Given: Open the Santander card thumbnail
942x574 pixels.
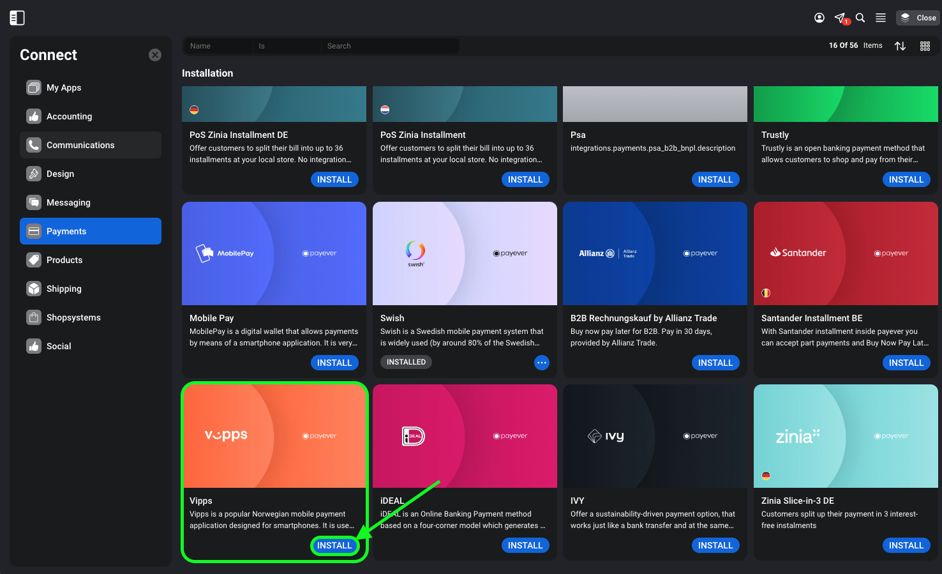Looking at the screenshot, I should point(846,253).
